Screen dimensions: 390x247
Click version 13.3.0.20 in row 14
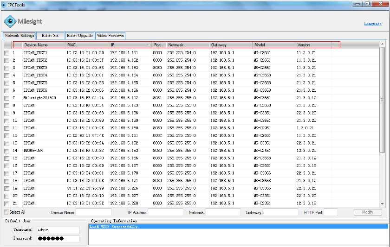306,151
